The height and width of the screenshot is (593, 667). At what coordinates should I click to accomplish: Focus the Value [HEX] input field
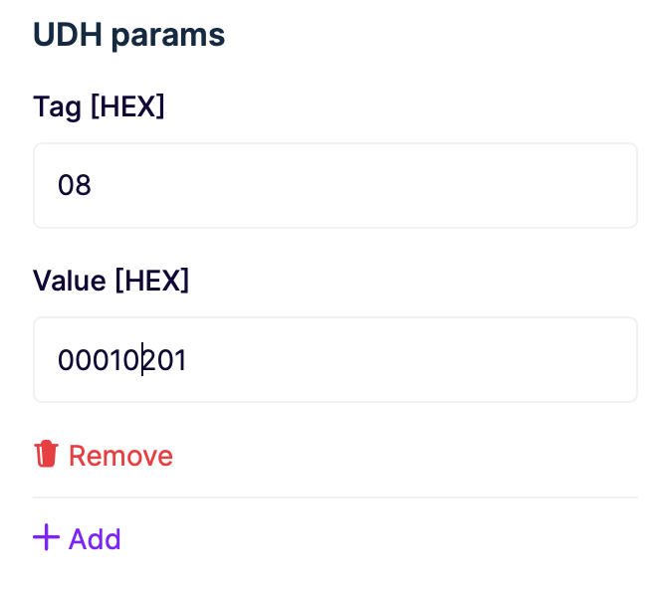pos(335,359)
